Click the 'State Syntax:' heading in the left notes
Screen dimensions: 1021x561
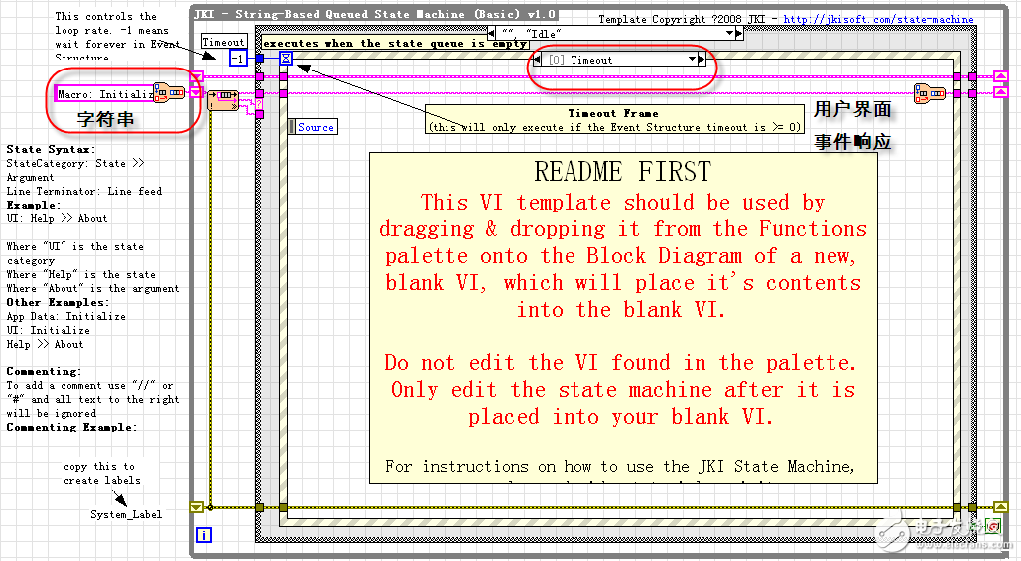[51, 149]
